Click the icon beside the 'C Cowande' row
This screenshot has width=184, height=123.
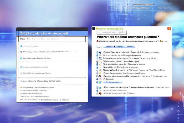tap(97, 79)
